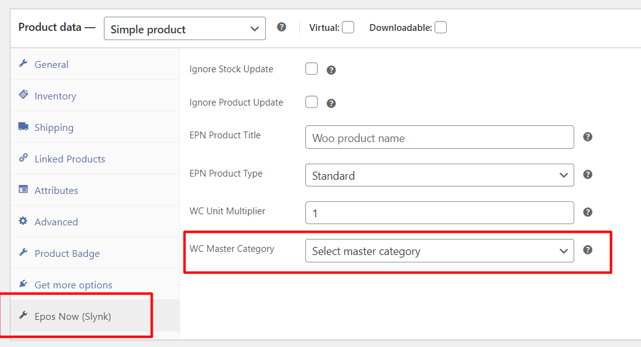
Task: Click help icon for EPN Product Title
Action: coord(588,137)
